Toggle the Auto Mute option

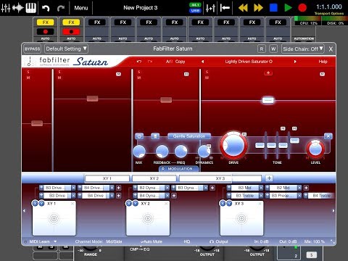(152, 241)
